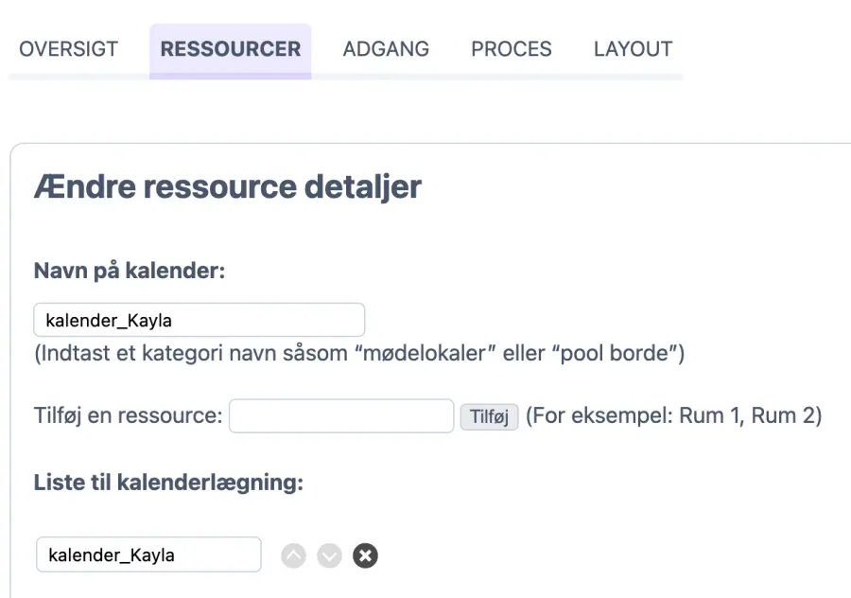The image size is (851, 598).
Task: Click the 'For eksempel: Rum 1, Rum 2' hint
Action: [x=673, y=416]
